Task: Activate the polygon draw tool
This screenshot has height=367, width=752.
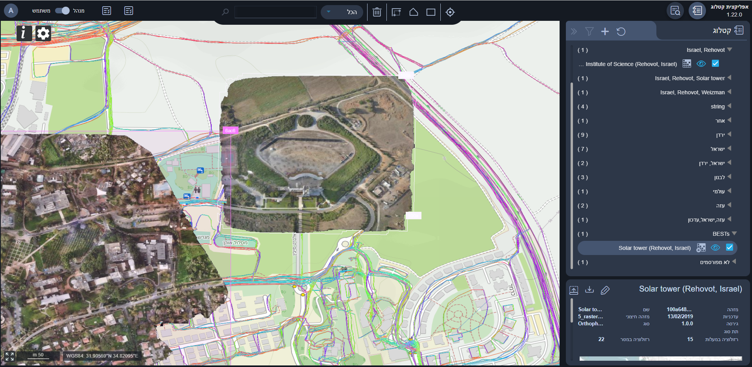Action: (414, 12)
